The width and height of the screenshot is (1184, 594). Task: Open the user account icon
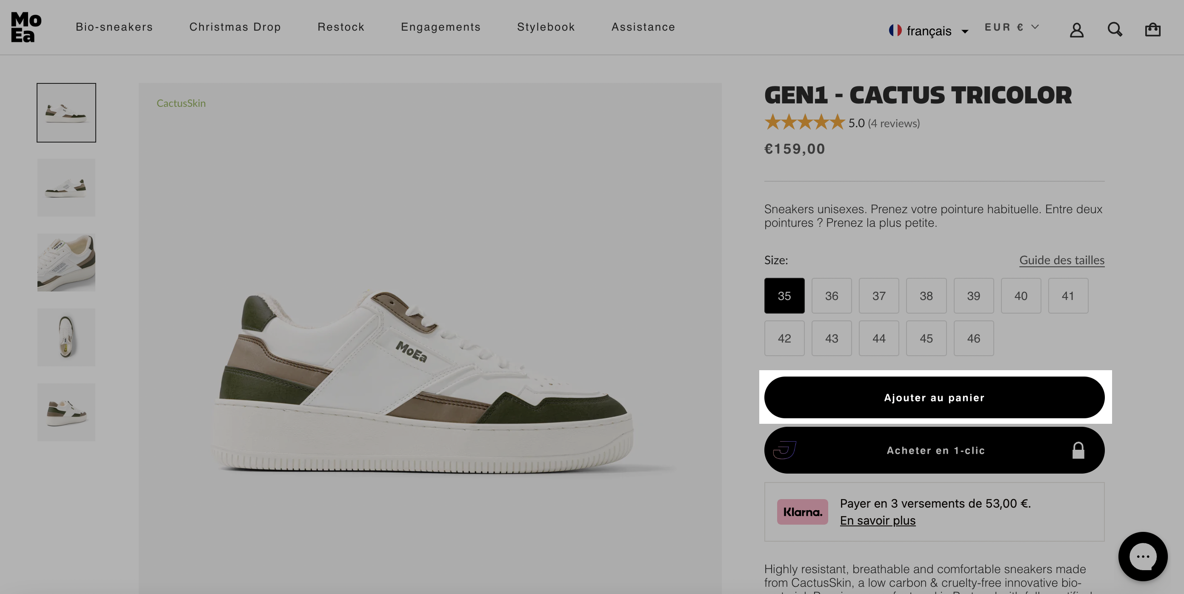(x=1076, y=30)
